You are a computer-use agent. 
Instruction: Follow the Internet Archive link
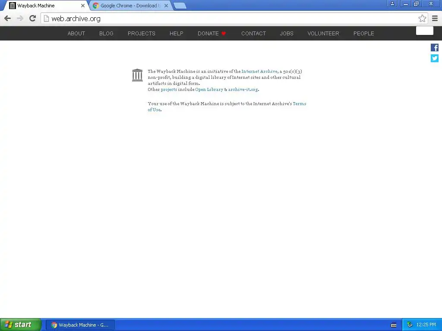[x=259, y=72]
